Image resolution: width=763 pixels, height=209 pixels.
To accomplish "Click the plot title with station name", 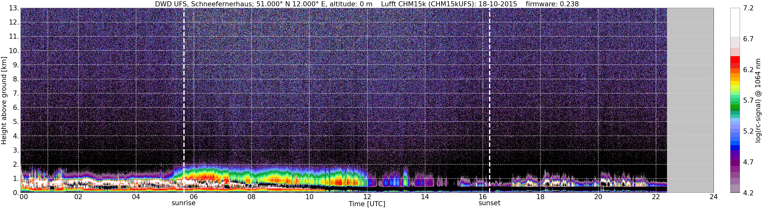I will [x=367, y=4].
